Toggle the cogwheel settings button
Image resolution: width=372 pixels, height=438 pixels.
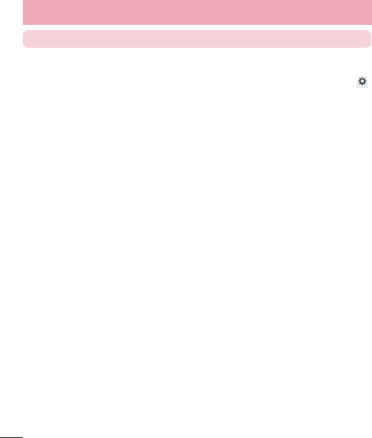pyautogui.click(x=362, y=82)
